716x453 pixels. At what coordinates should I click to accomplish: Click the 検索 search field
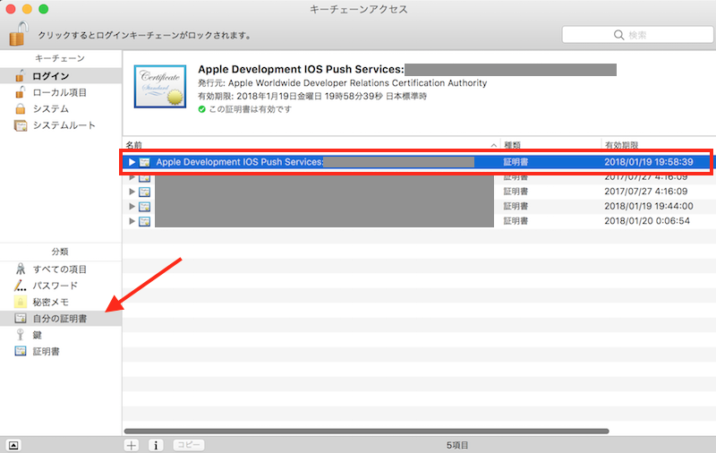637,35
